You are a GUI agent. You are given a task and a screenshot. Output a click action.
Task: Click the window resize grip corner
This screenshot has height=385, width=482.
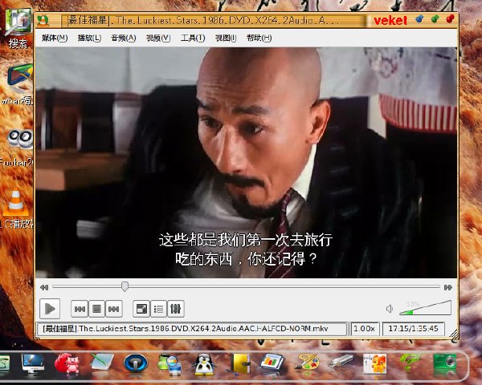tap(454, 334)
